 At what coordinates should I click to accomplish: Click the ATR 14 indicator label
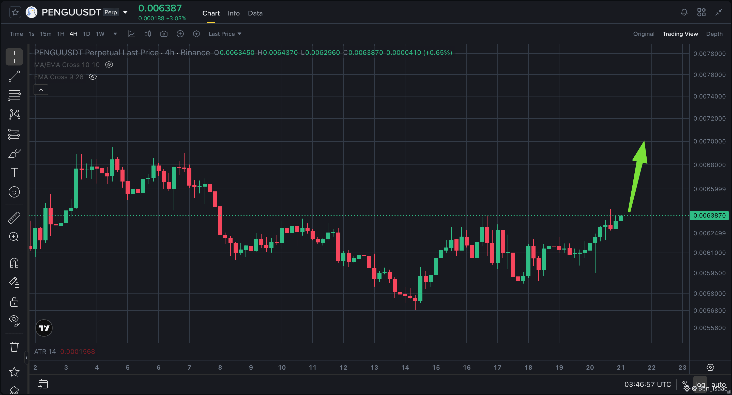click(45, 352)
